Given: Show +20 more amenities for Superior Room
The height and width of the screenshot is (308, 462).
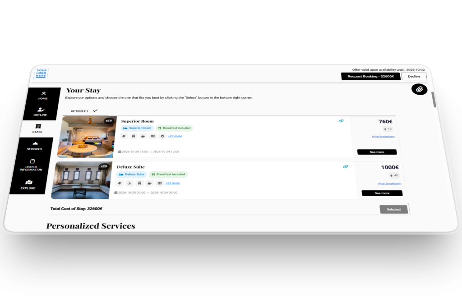Looking at the screenshot, I should (175, 136).
